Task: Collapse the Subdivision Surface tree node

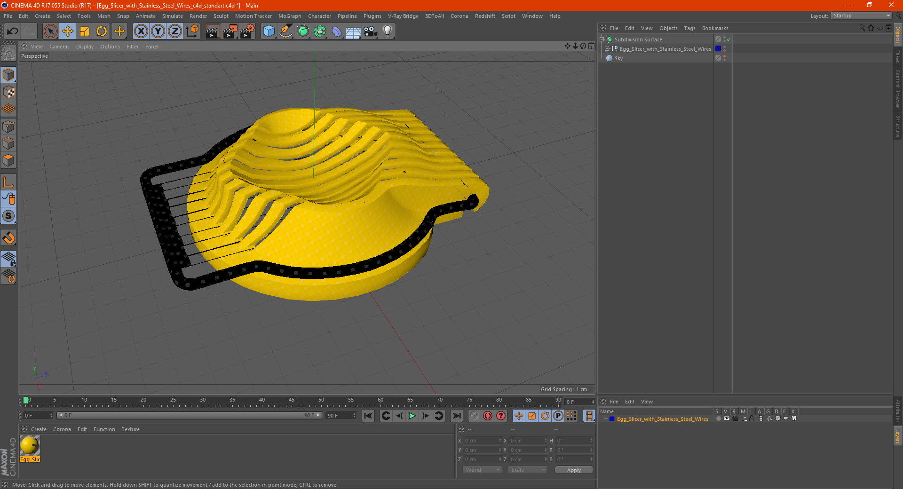Action: 602,39
